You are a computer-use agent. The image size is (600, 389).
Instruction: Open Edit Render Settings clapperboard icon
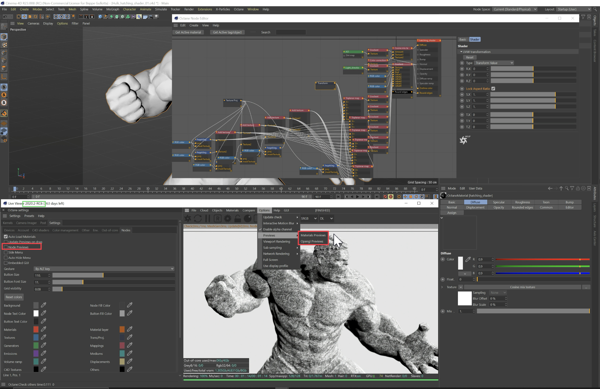pyautogui.click(x=92, y=17)
